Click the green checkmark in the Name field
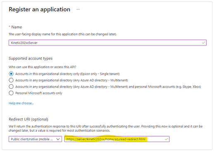214x151 pixels. [203, 42]
